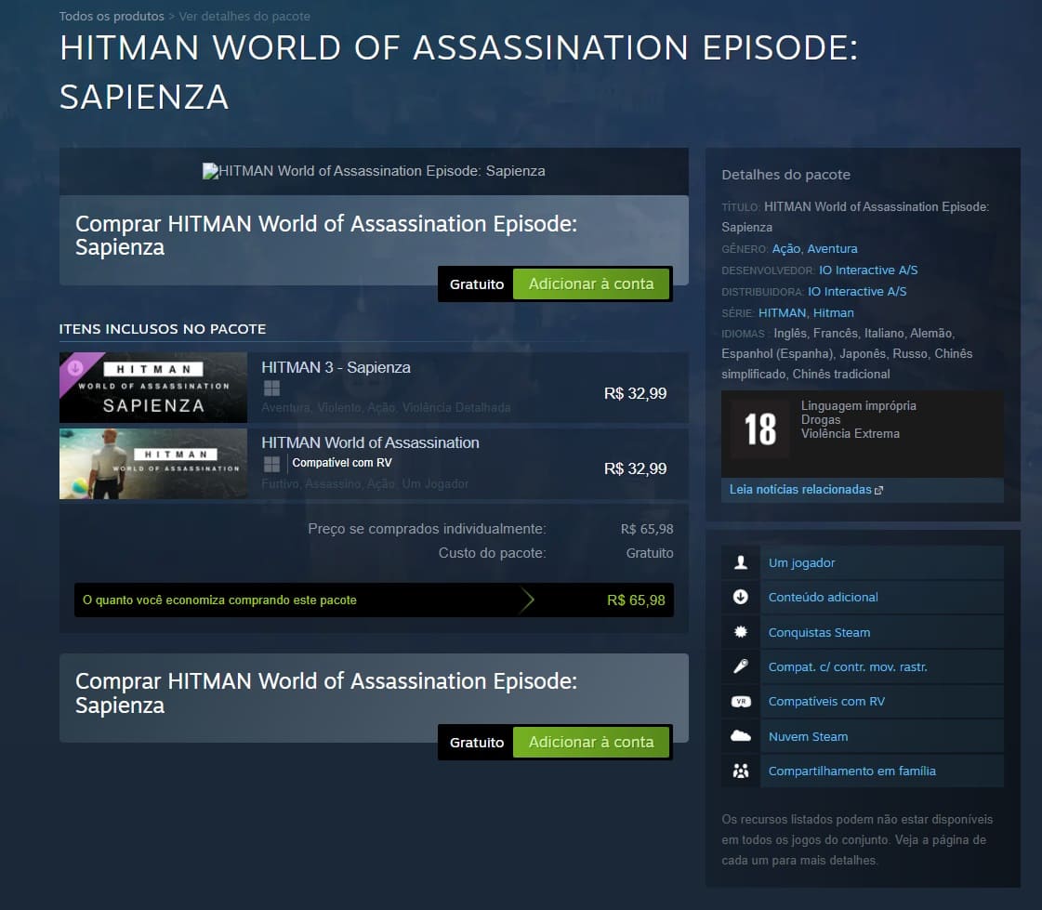Click the single-player icon next to 'Um jogador'
Image resolution: width=1042 pixels, height=910 pixels.
[740, 562]
